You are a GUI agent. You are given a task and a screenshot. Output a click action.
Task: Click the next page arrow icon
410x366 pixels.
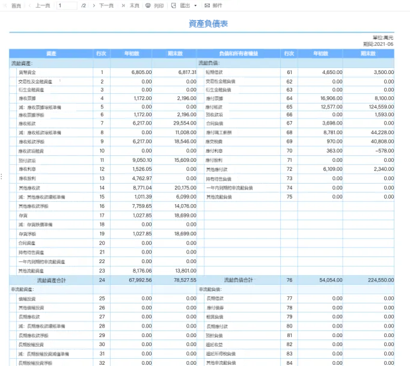pos(94,5)
